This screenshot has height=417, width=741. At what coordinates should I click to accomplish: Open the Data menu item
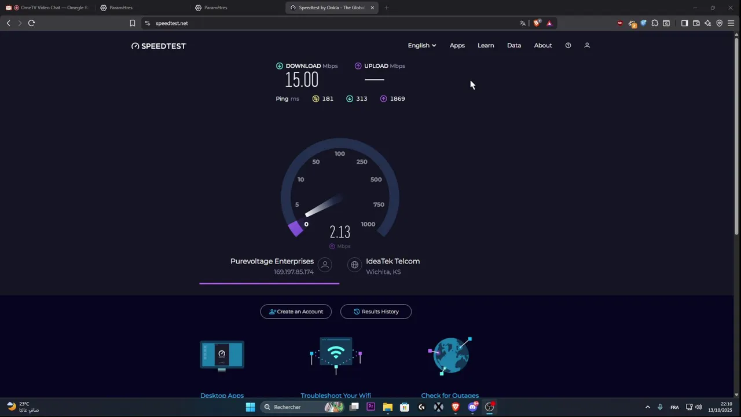514,45
